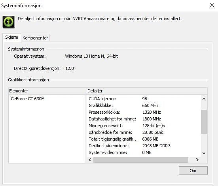The image size is (218, 186).
Task: Select the Grafikklokke row showing 660 MHz
Action: point(144,105)
